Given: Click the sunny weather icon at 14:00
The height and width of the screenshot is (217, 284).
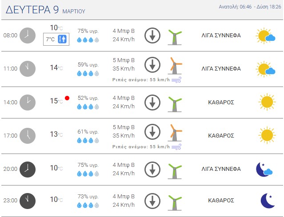Looking at the screenshot, I should point(267,102).
